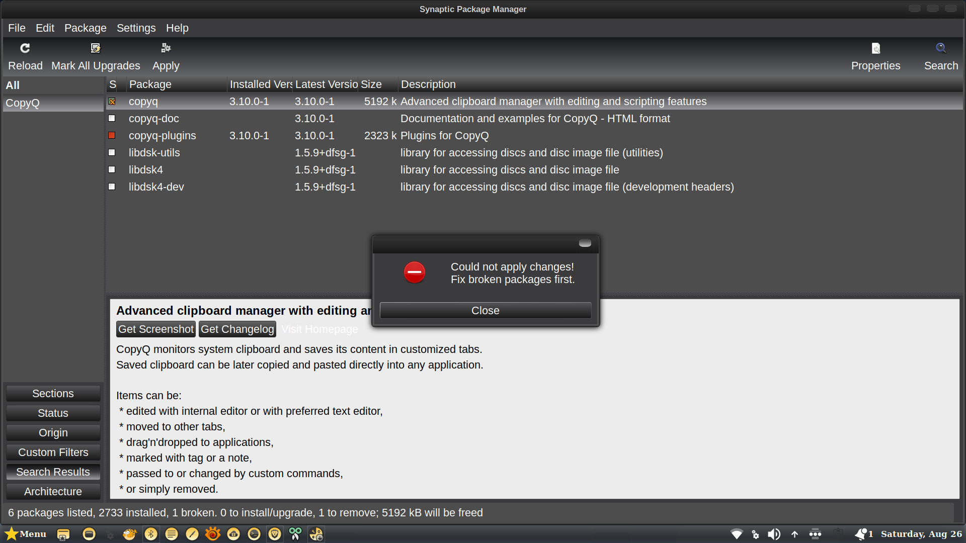Open the Brave lion browser icon

pos(275,534)
